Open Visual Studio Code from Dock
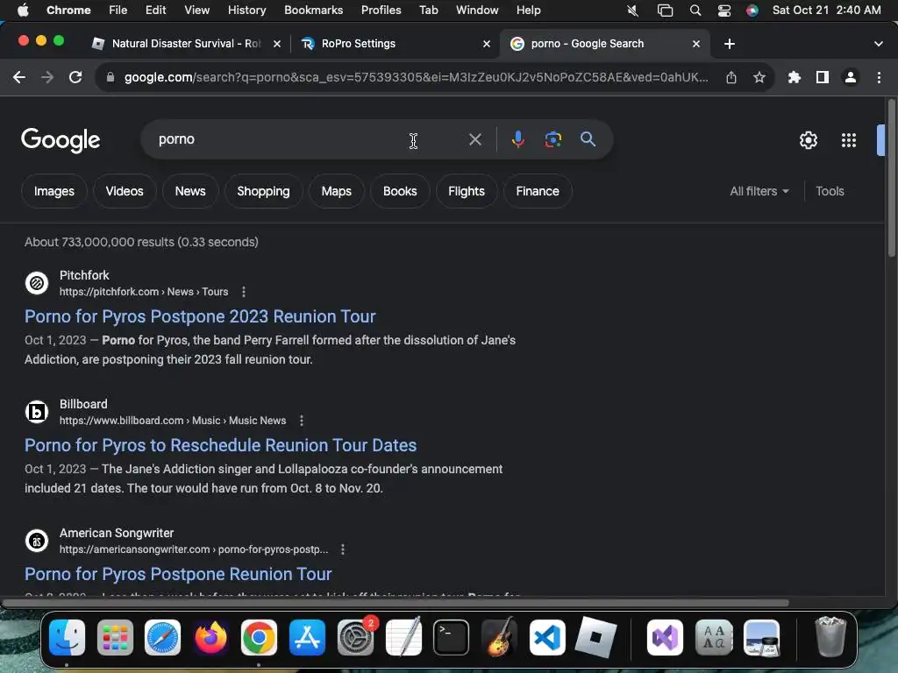 (547, 638)
